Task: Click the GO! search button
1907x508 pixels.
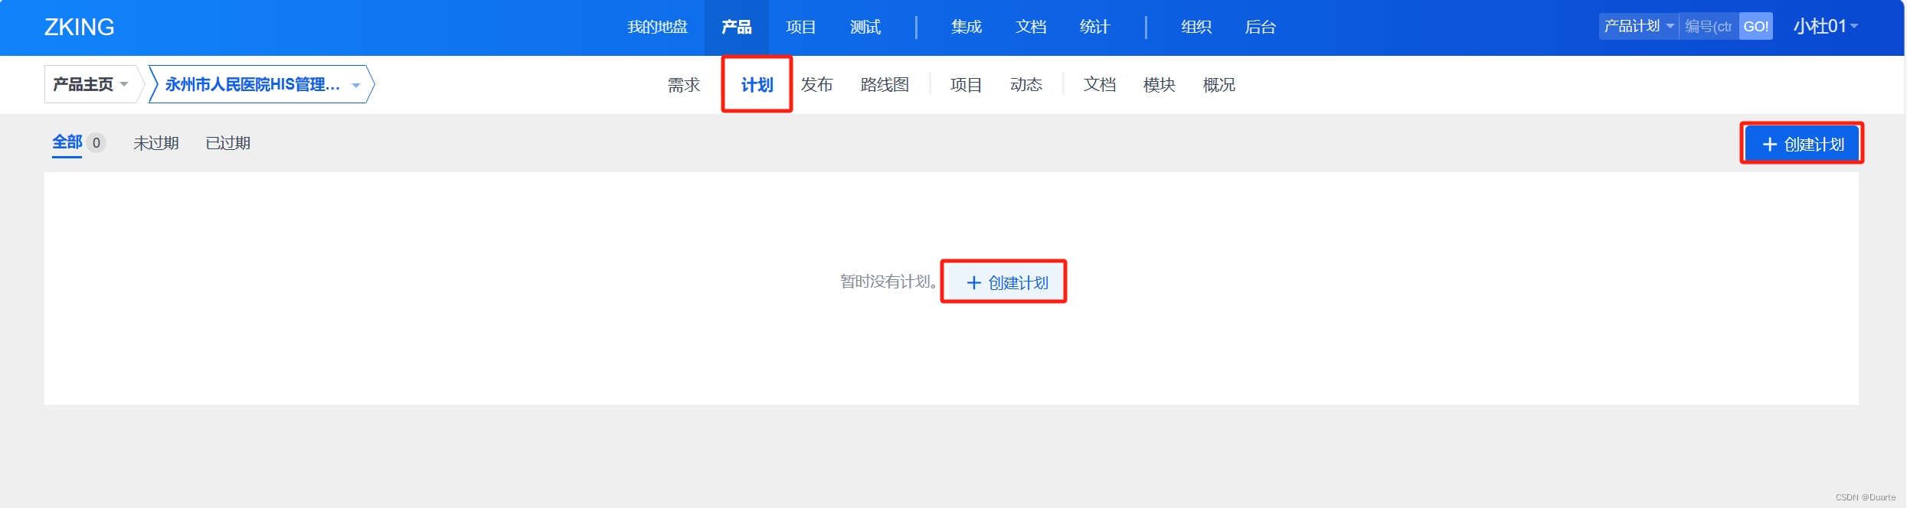Action: [x=1755, y=26]
